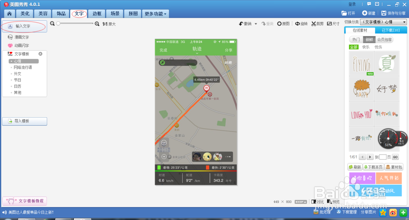
Task: Click the GO page button
Action: pyautogui.click(x=395, y=157)
